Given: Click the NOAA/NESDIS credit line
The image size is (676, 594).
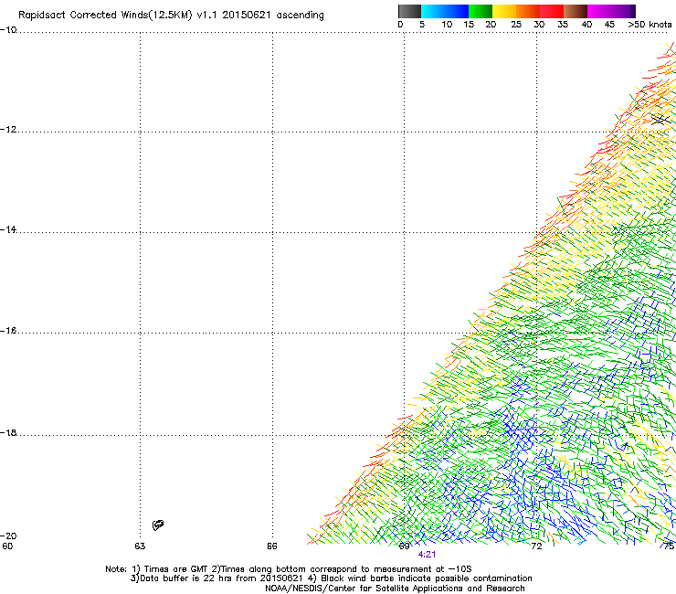Looking at the screenshot, I should pyautogui.click(x=395, y=589).
